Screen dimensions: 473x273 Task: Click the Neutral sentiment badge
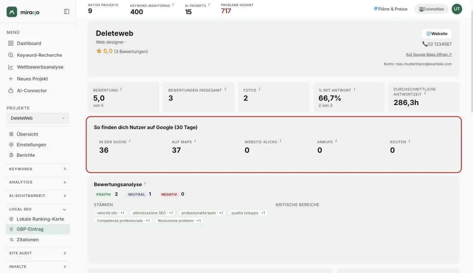click(136, 195)
